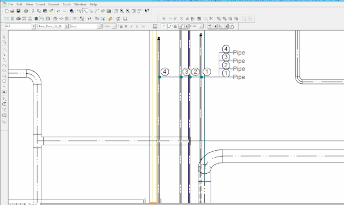
Task: Expand the 'All' filter dropdown
Action: click(x=33, y=26)
